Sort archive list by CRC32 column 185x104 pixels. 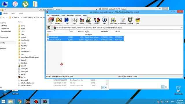pyautogui.click(x=117, y=31)
